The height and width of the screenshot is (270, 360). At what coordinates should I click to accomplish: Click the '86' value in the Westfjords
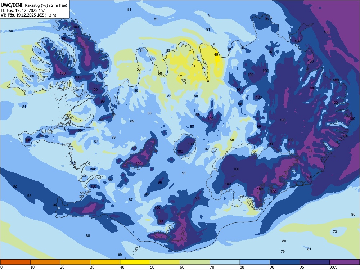click(x=32, y=76)
